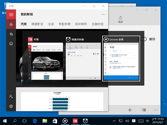
Task: Click the 中 input method indicator
Action: click(148, 121)
